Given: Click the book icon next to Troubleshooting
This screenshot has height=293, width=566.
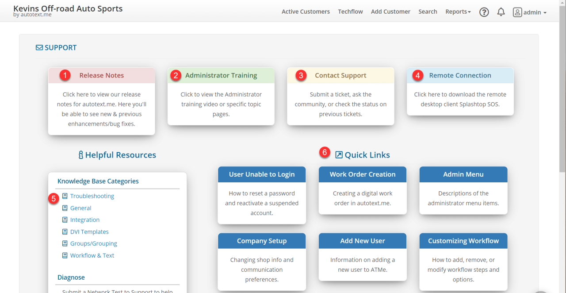Looking at the screenshot, I should [x=65, y=196].
